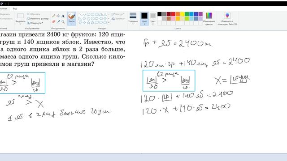The width and height of the screenshot is (287, 161).
Task: Choose the Diamond shape
Action: (x=84, y=19)
